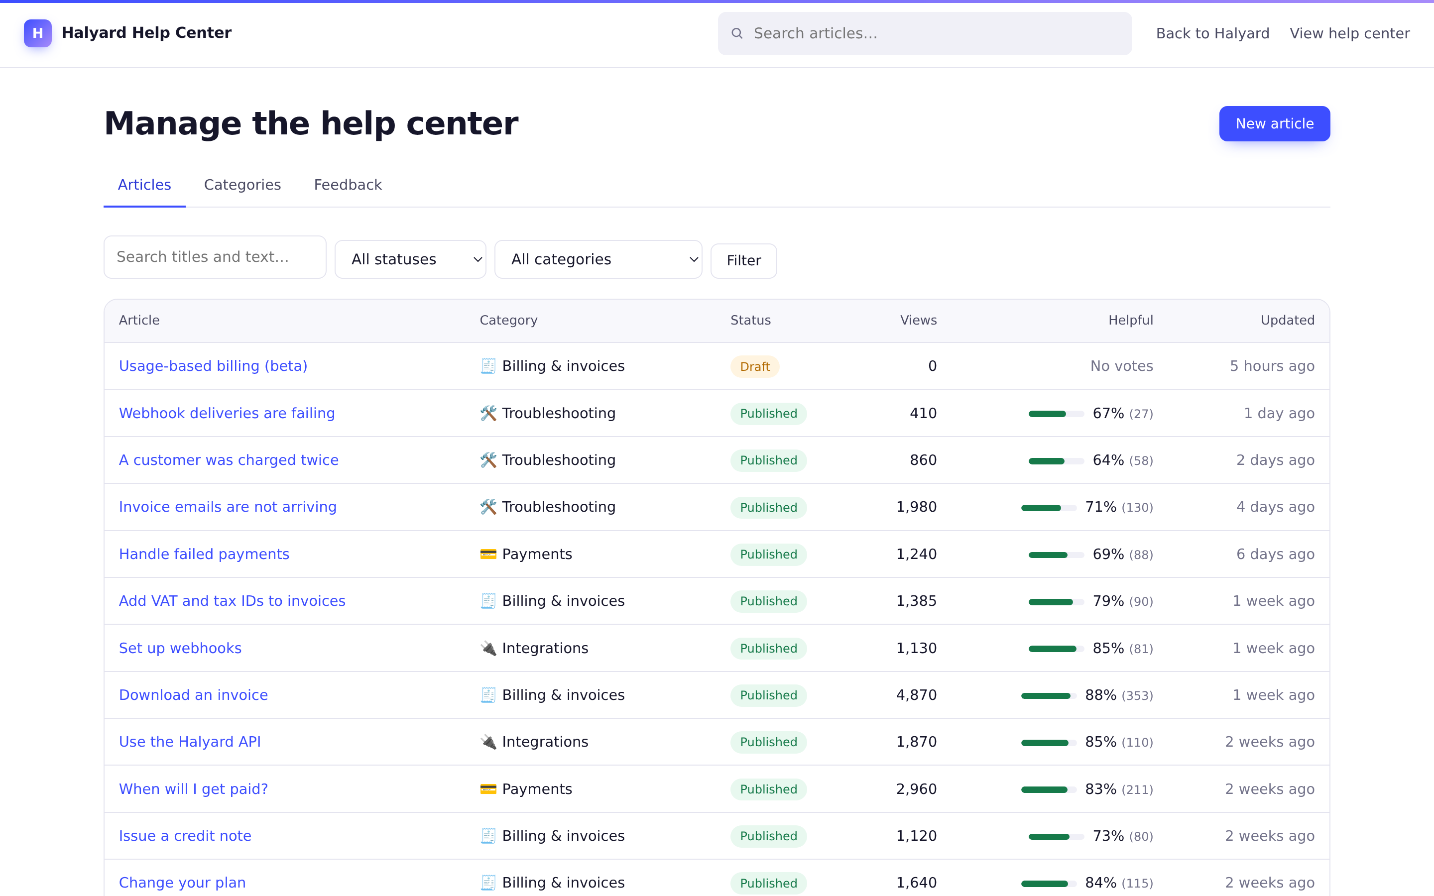Image resolution: width=1434 pixels, height=896 pixels.
Task: Click the plug icon in Set up webhooks row
Action: click(487, 648)
